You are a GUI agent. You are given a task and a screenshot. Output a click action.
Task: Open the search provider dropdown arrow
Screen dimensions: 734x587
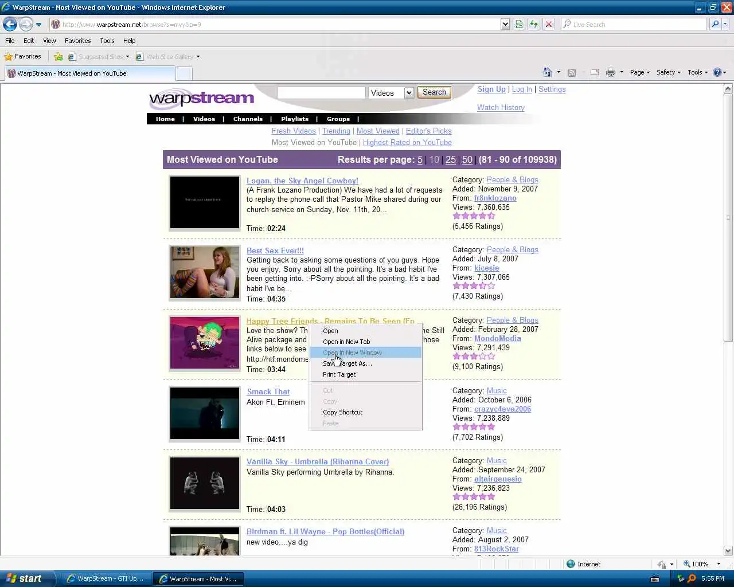coord(725,24)
